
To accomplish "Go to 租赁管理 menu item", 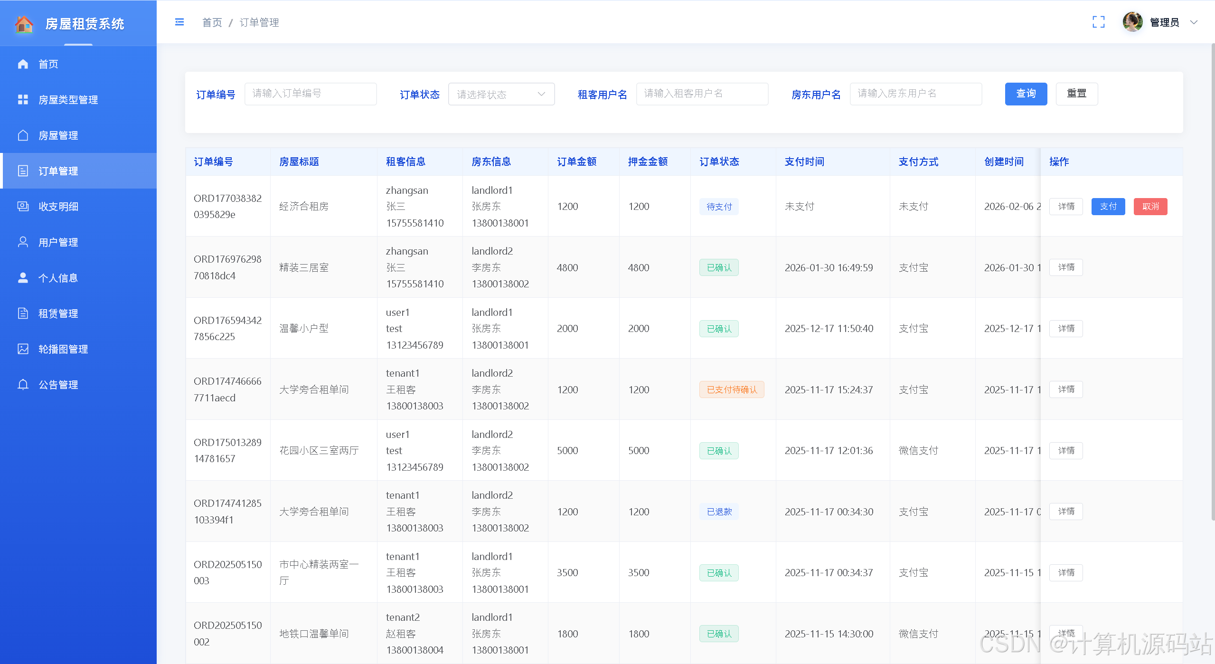I will (58, 313).
